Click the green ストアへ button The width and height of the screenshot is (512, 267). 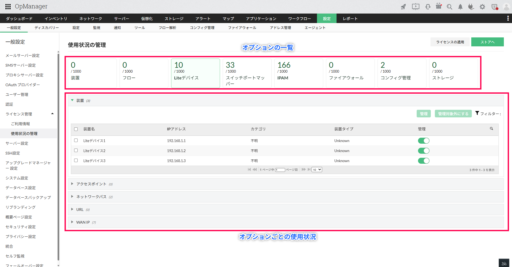point(487,42)
